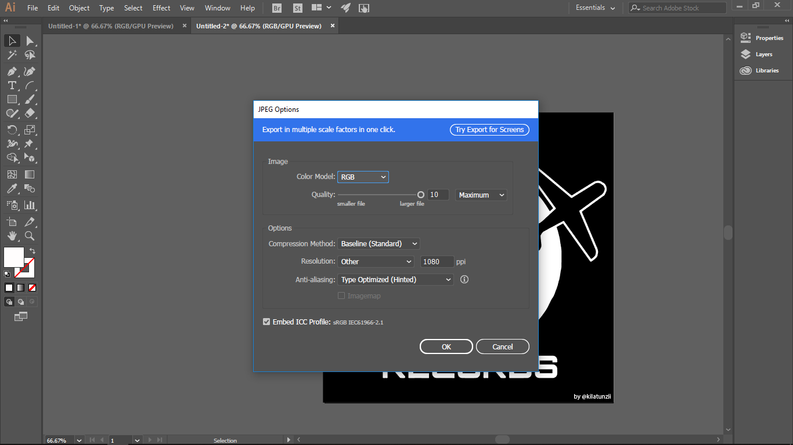Click the Quality slider handle
Image resolution: width=793 pixels, height=445 pixels.
coord(421,195)
